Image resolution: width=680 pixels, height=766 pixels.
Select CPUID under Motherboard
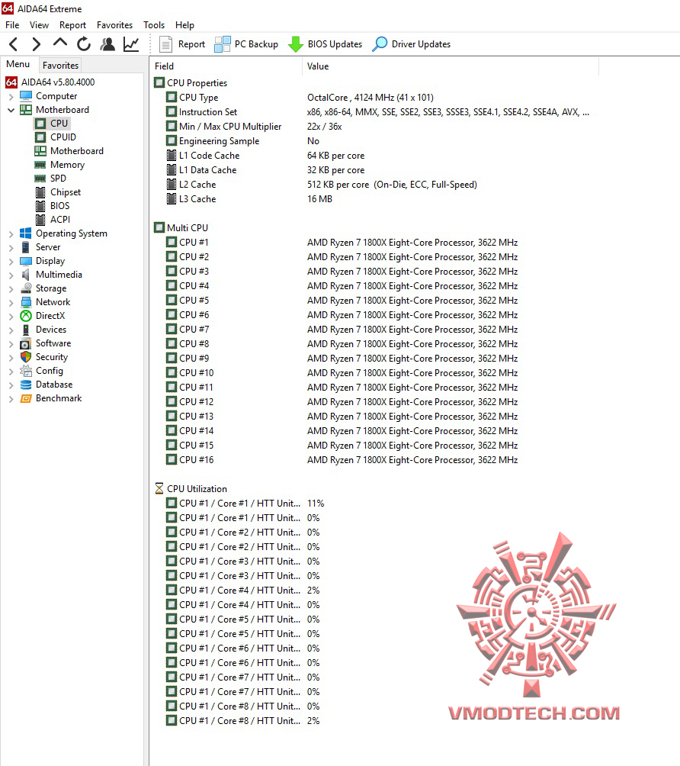[x=63, y=137]
